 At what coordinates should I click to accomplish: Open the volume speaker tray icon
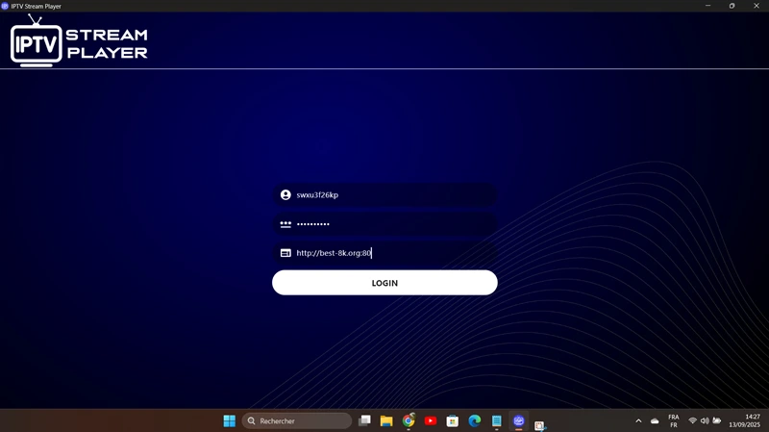point(705,420)
